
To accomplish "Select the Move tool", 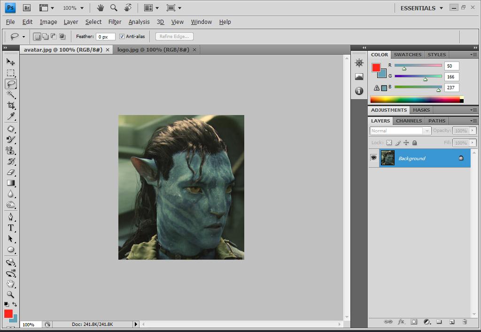I will tap(11, 62).
